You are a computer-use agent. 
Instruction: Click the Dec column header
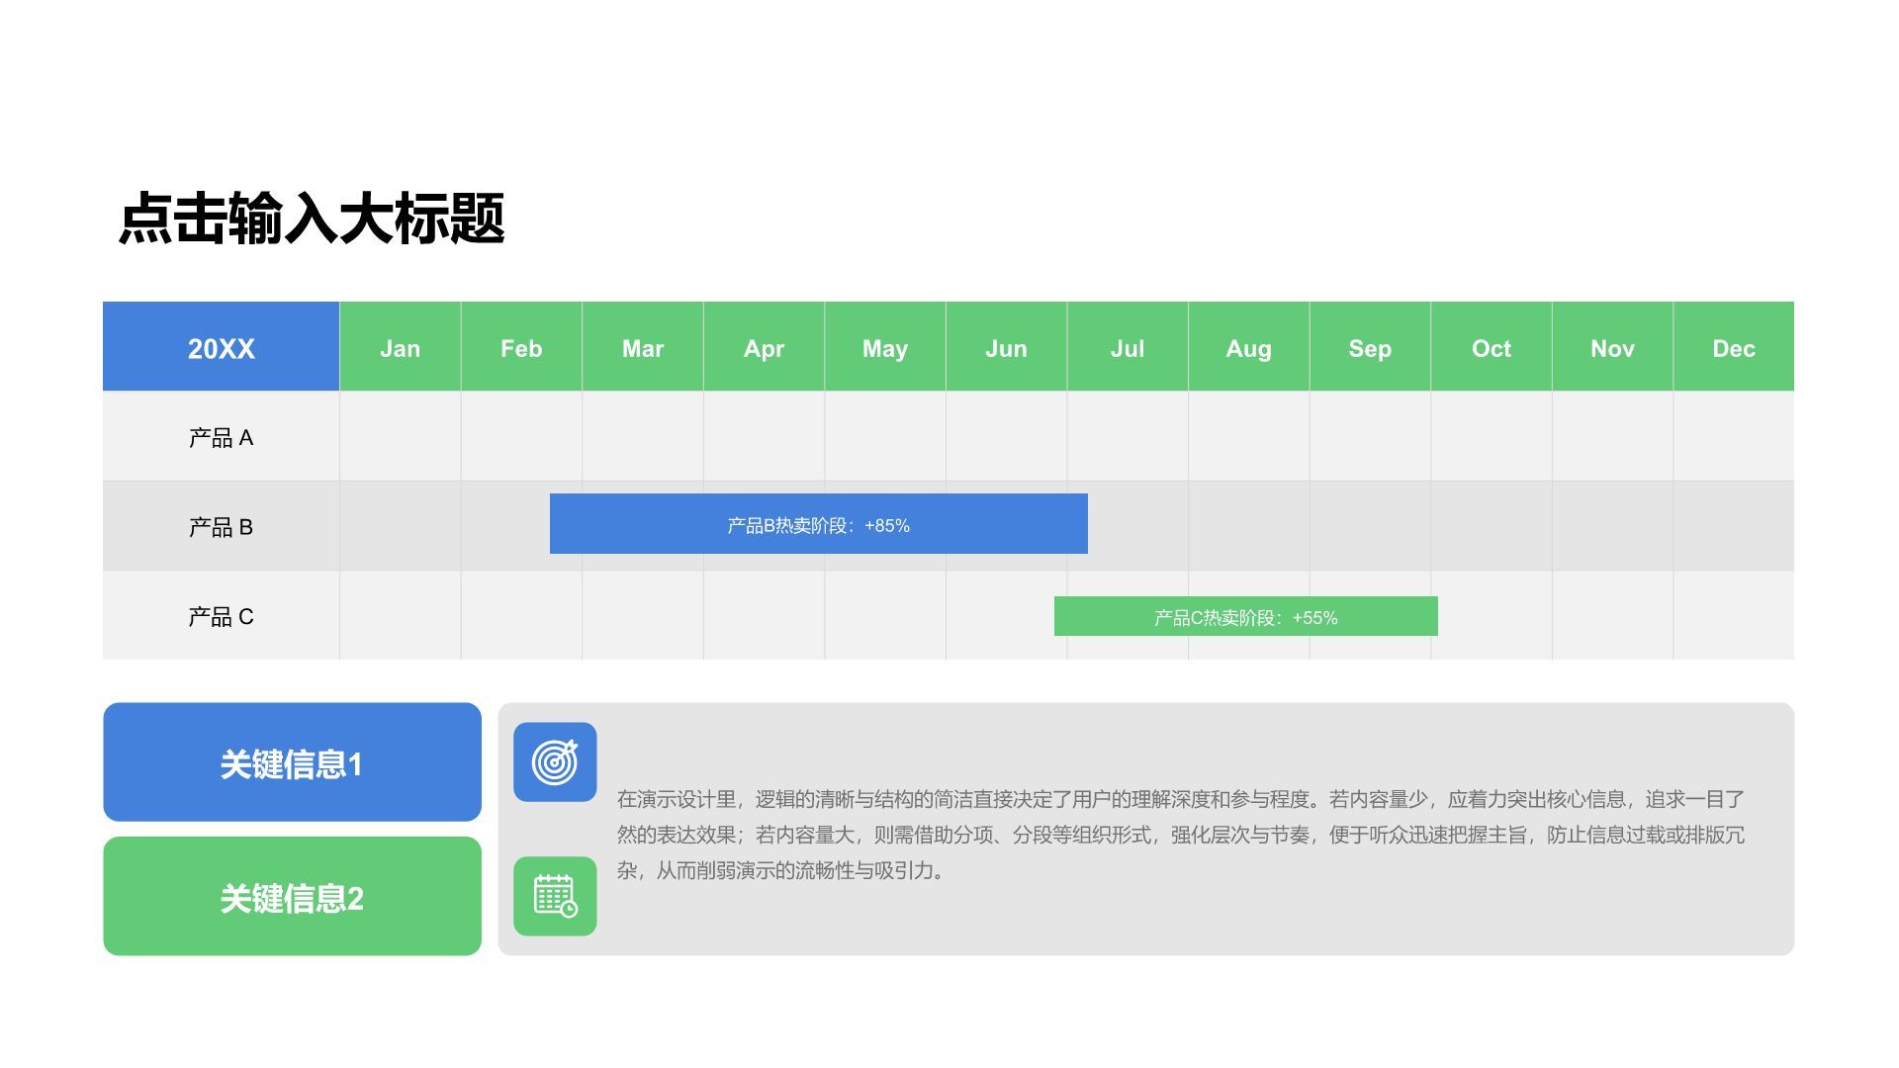pyautogui.click(x=1734, y=347)
